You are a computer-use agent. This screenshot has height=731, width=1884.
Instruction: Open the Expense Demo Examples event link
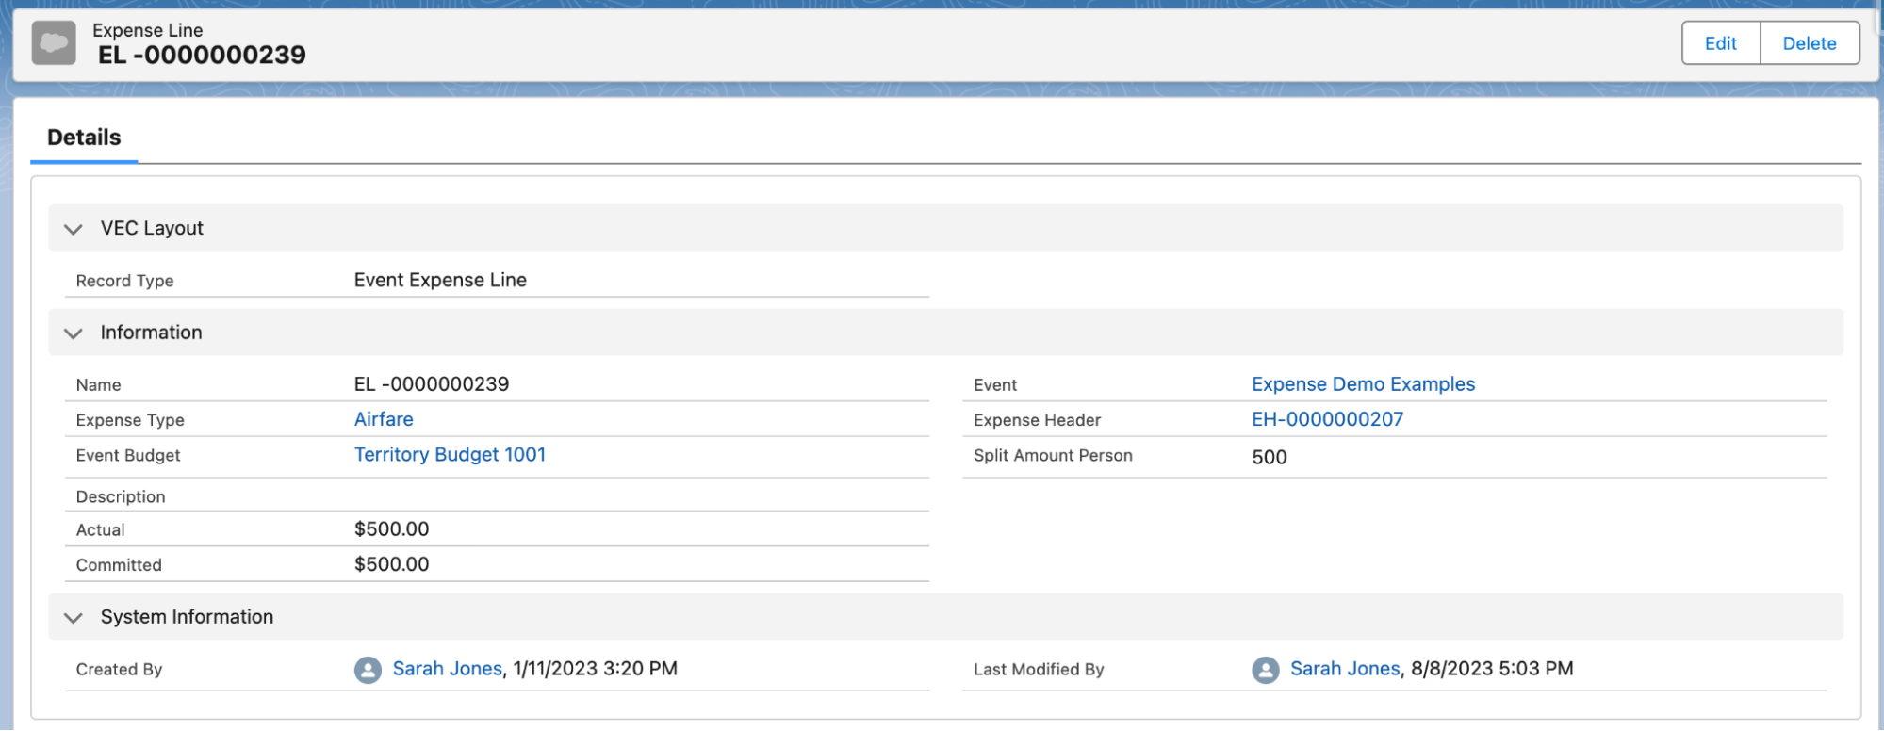click(x=1363, y=384)
